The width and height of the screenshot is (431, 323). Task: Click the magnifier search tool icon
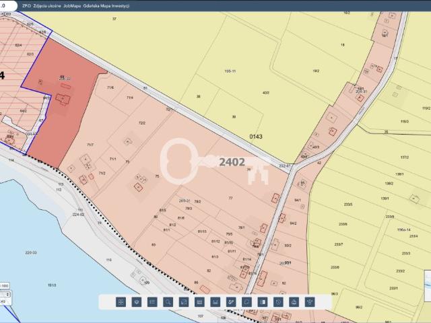pyautogui.click(x=168, y=302)
